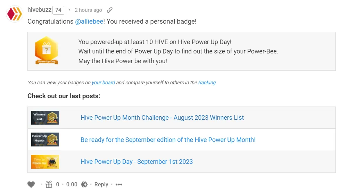Upvote the comment with the heart icon

tap(31, 184)
